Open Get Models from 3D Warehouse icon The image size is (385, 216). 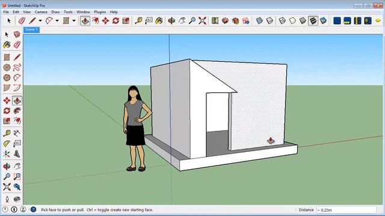pyautogui.click(x=225, y=21)
